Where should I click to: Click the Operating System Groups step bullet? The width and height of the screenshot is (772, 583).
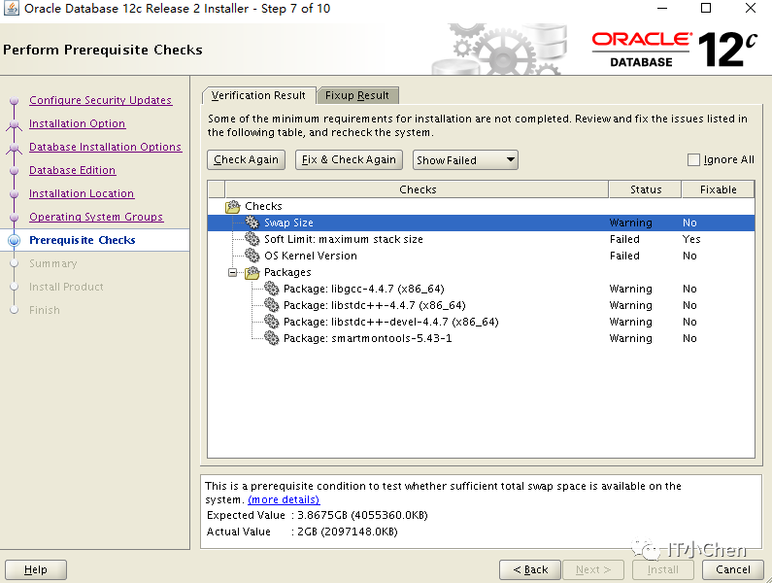pyautogui.click(x=15, y=218)
